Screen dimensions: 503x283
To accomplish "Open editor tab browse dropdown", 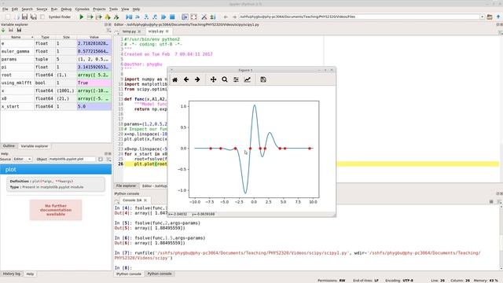I will (117, 31).
